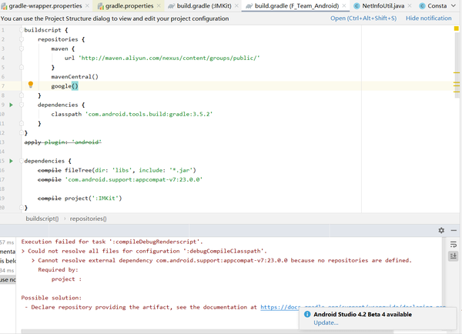
Task: Open Project Structure dialog link
Action: 363,18
